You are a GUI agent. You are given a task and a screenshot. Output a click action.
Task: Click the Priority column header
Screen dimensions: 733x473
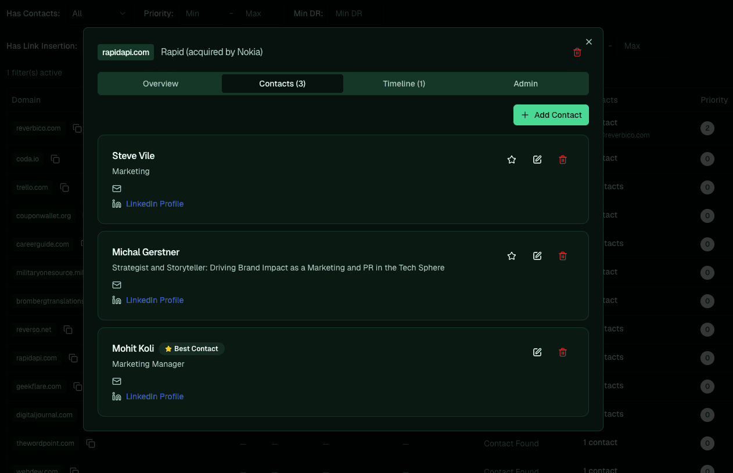pos(714,100)
